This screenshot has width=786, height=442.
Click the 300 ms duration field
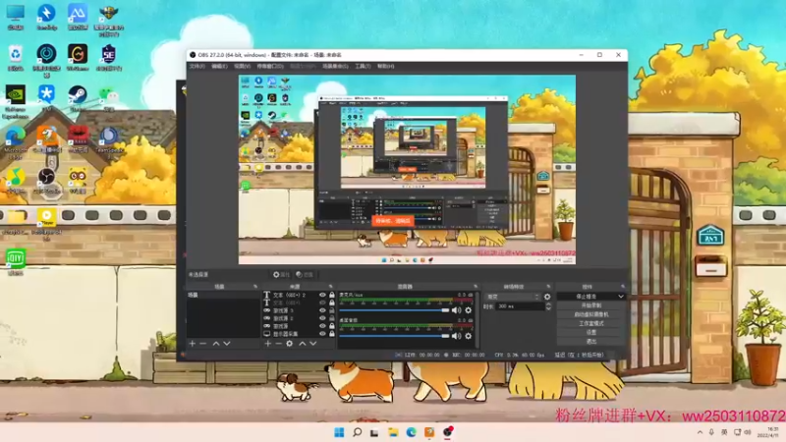[520, 306]
